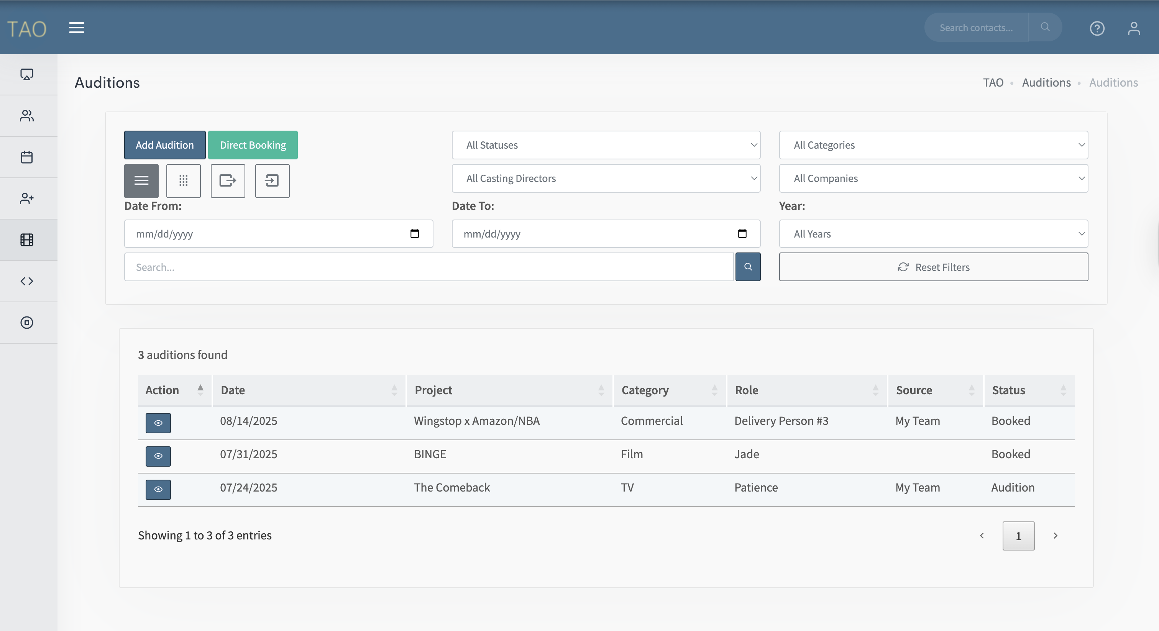This screenshot has height=631, width=1159.
Task: Open the contacts people icon in sidebar
Action: (x=27, y=116)
